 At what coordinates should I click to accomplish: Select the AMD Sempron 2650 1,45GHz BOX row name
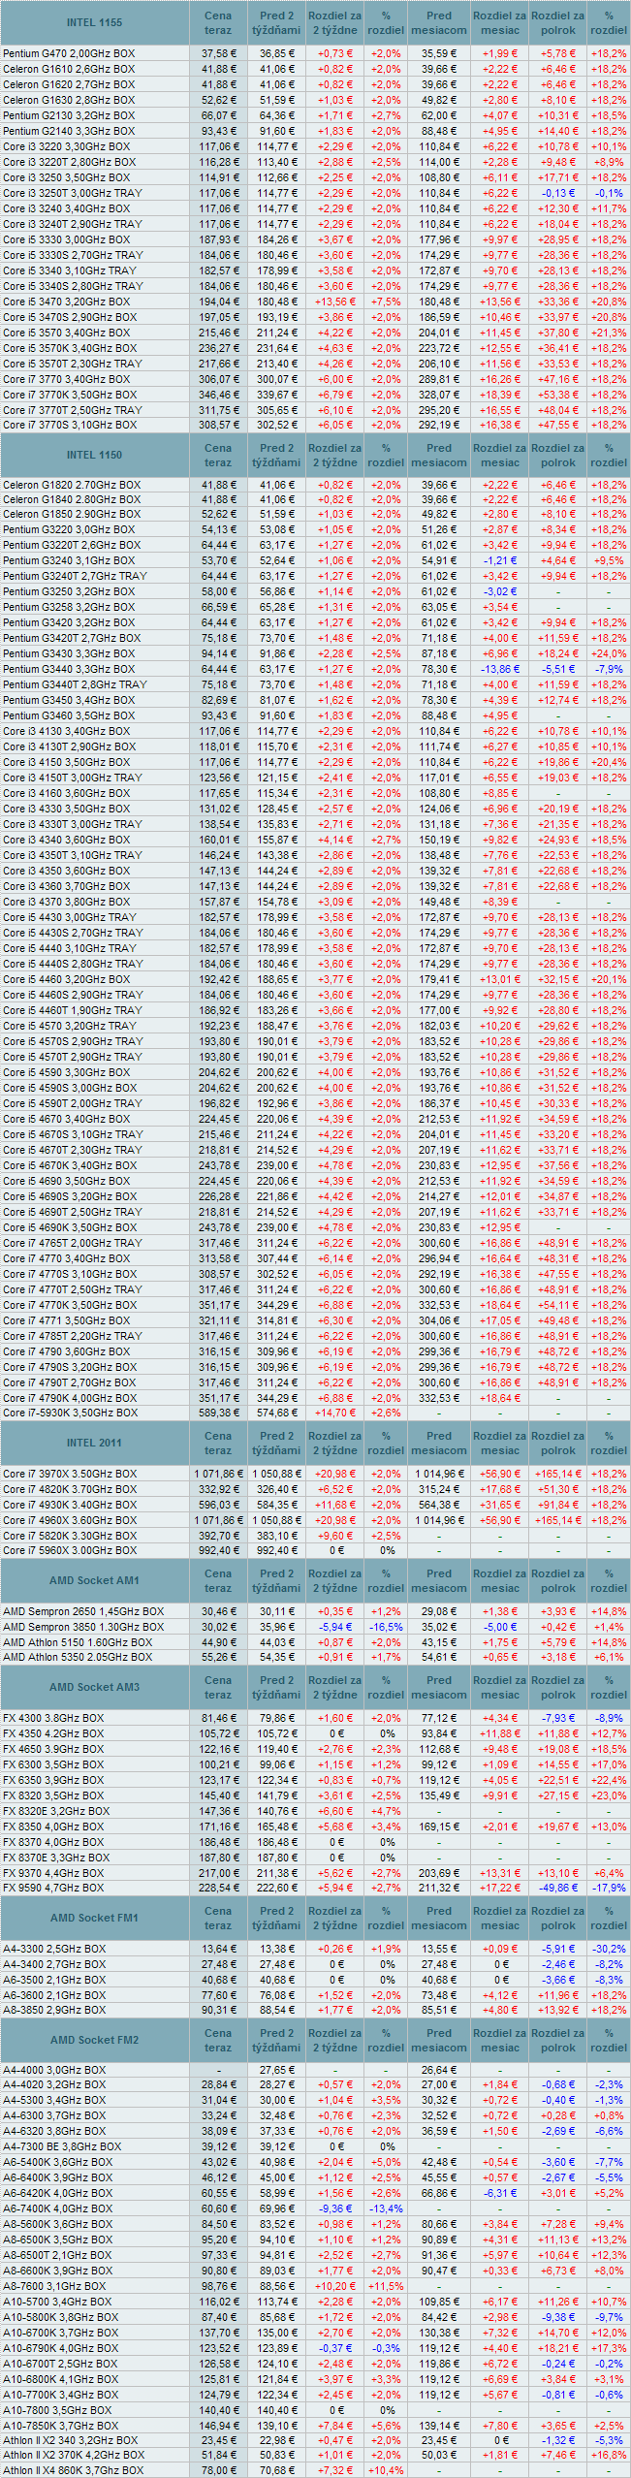[83, 1611]
